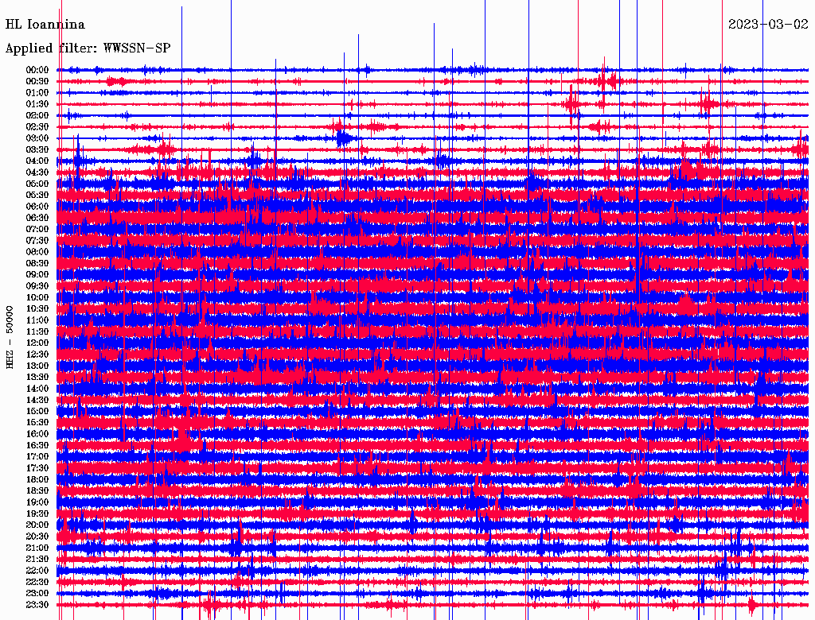This screenshot has width=815, height=620.
Task: Select the 22:00 time row label
Action: point(37,571)
